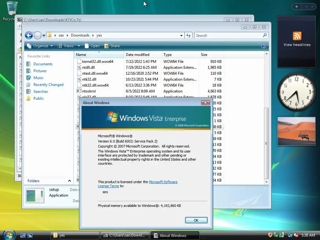Screen dimensions: 320x240
Task: Expand the Folders pane chevron
Action: (69, 181)
